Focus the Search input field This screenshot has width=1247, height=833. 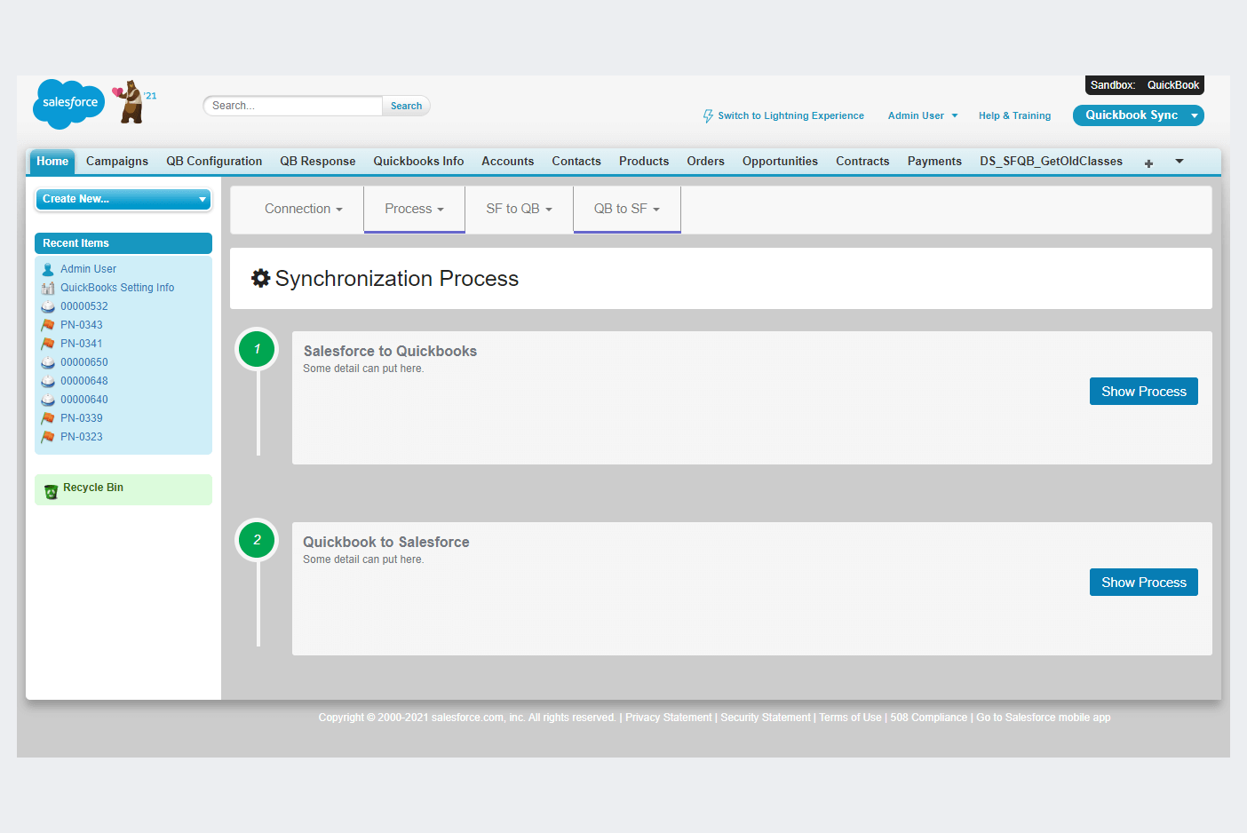[x=293, y=106]
